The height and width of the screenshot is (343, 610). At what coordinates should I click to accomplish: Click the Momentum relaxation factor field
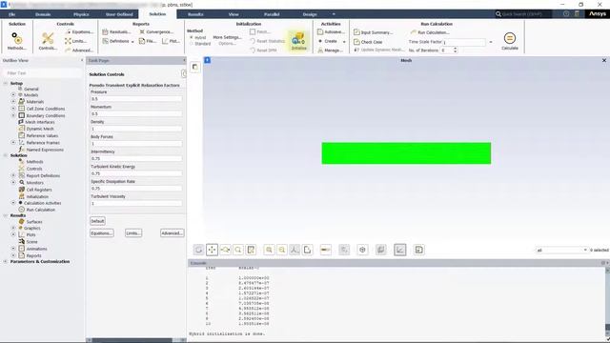[x=136, y=114]
